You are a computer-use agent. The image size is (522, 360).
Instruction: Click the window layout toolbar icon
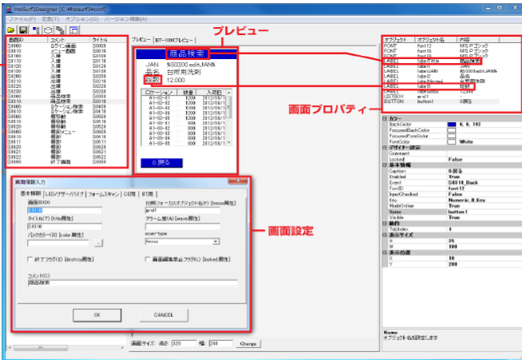coord(73,30)
